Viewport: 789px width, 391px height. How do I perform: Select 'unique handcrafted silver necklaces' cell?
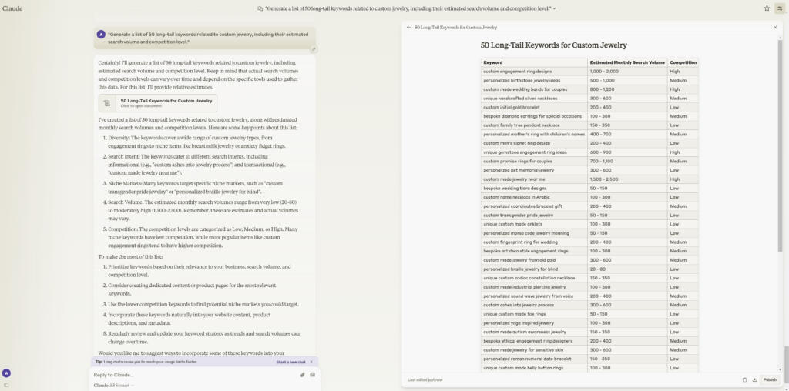click(x=534, y=99)
